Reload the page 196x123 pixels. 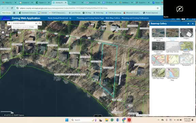coord(12,8)
